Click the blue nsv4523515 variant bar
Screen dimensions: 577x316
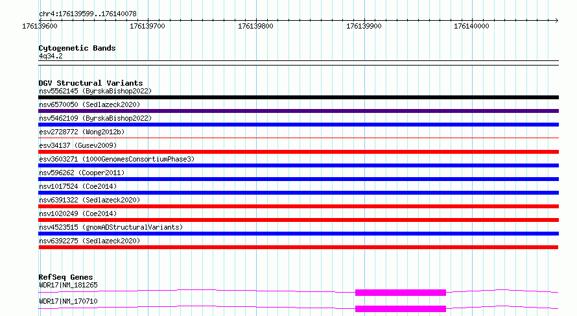pyautogui.click(x=298, y=234)
